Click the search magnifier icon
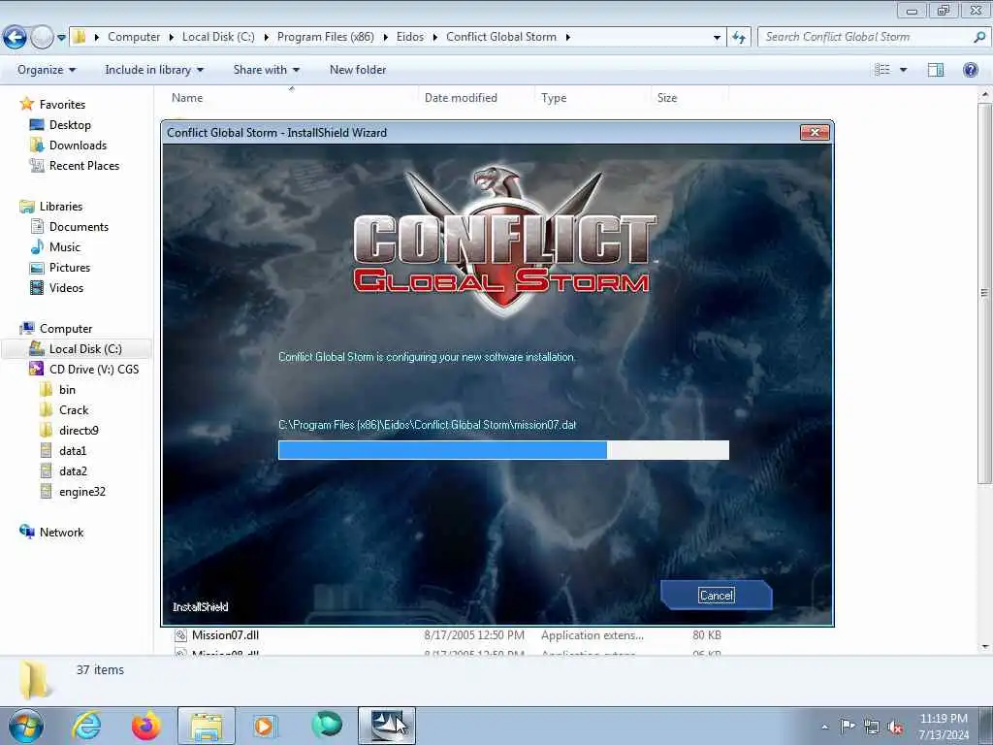 [979, 37]
